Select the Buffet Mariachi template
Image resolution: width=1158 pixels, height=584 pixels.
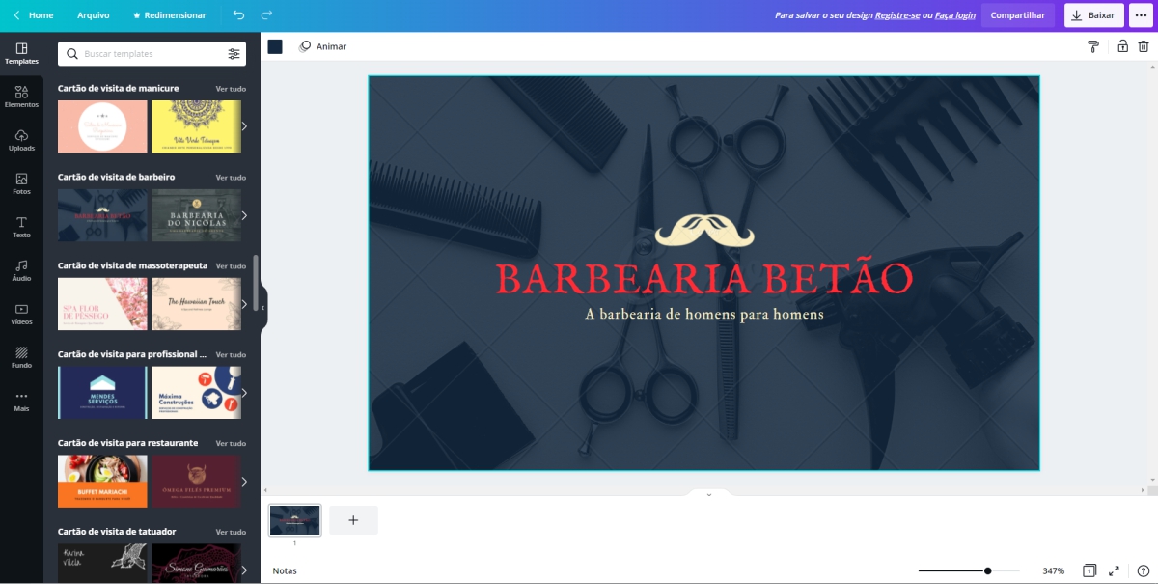(x=102, y=482)
